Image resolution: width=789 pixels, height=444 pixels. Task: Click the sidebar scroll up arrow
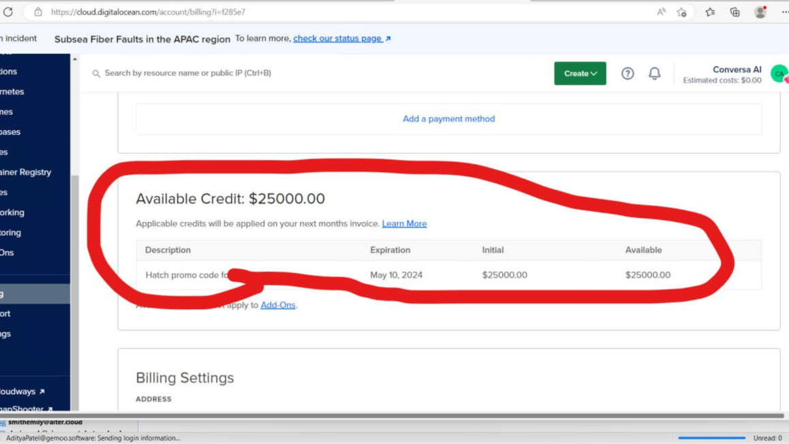(x=74, y=59)
